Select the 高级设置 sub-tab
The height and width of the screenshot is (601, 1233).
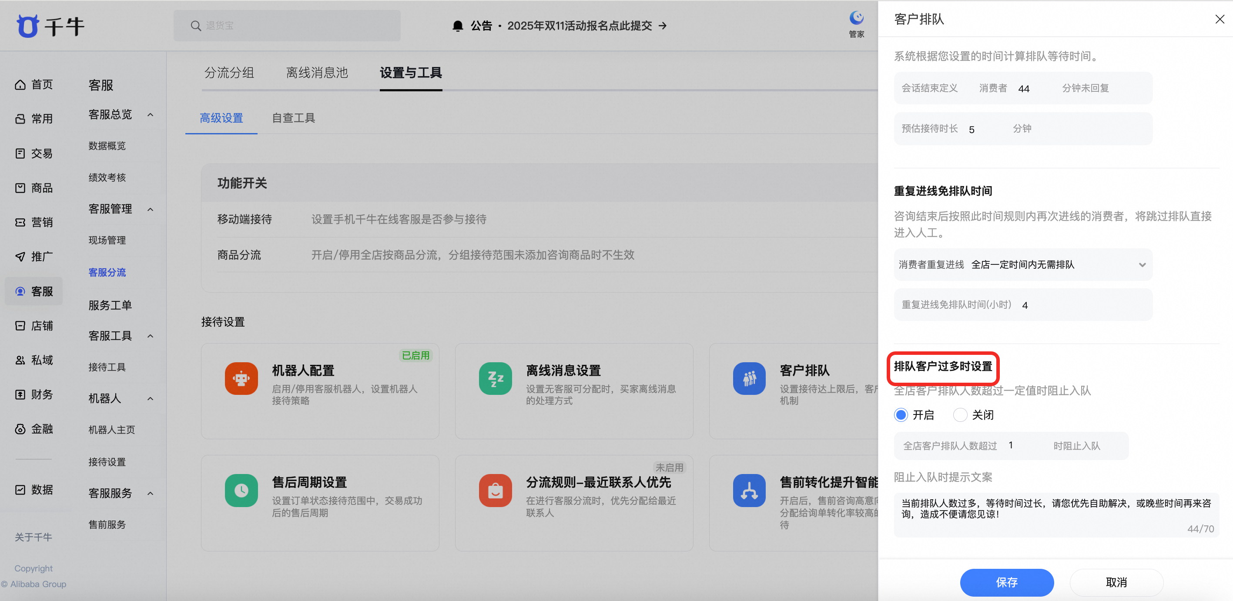(x=221, y=118)
